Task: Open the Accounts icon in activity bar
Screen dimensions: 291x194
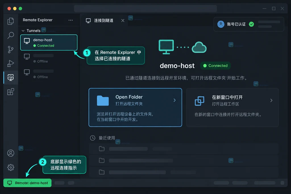Action: 11,153
